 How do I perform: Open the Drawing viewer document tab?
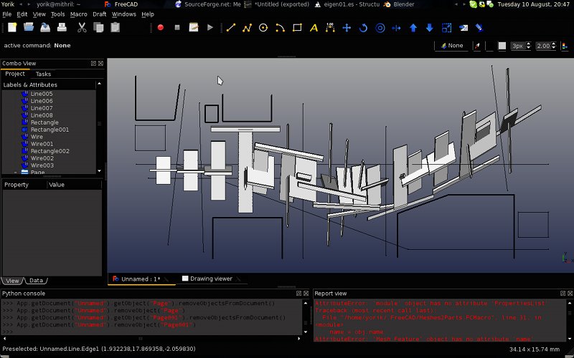click(x=211, y=279)
